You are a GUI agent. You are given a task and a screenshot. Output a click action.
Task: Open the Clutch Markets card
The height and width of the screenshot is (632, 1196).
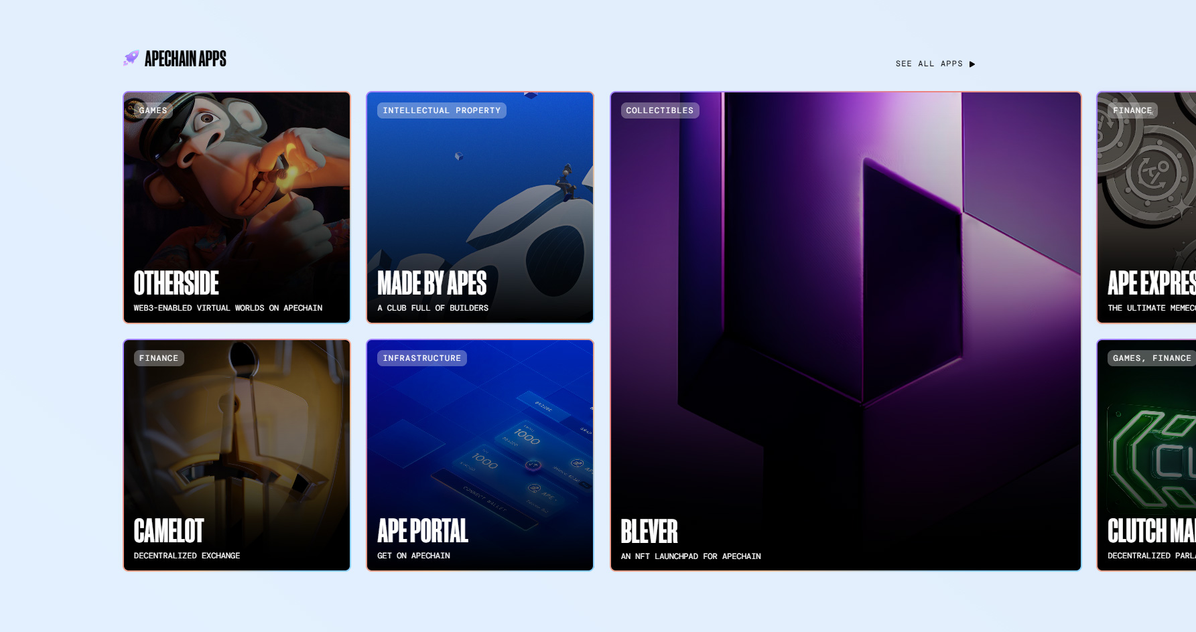[x=1146, y=455]
